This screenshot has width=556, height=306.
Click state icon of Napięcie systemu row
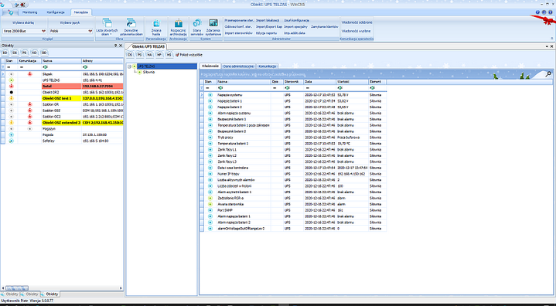pyautogui.click(x=210, y=95)
